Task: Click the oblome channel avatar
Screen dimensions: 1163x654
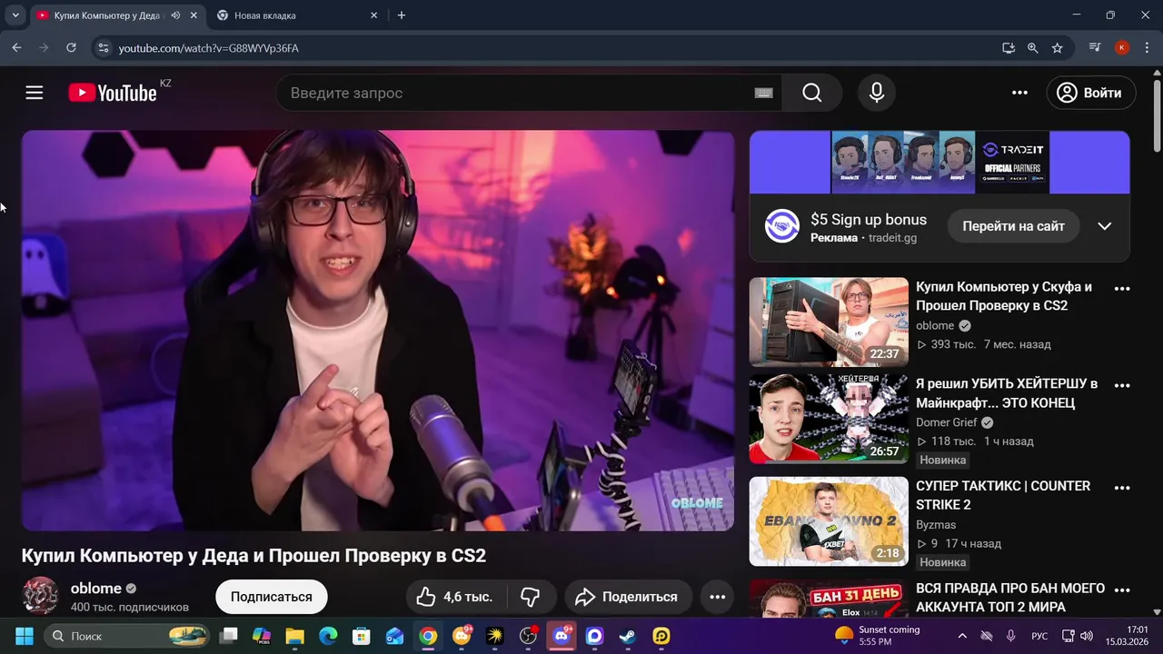Action: [40, 596]
